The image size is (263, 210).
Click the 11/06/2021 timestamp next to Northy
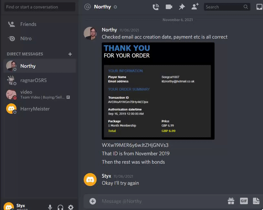[129, 30]
